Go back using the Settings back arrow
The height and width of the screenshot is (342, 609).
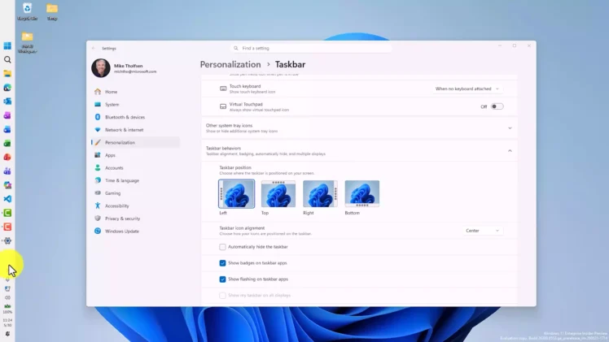point(93,49)
